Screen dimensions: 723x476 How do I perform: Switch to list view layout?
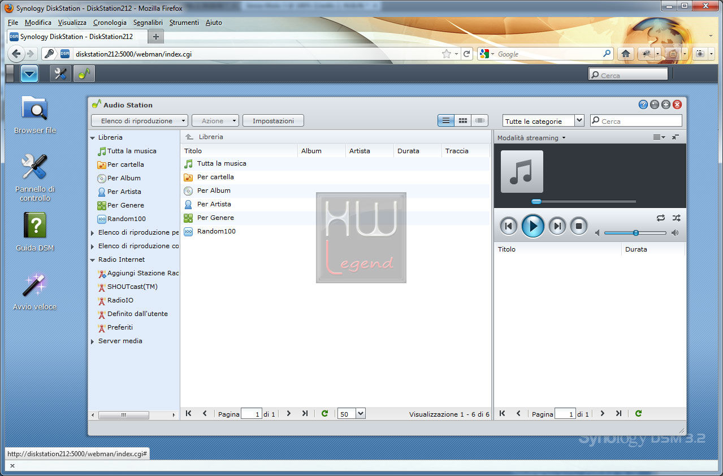pyautogui.click(x=446, y=120)
